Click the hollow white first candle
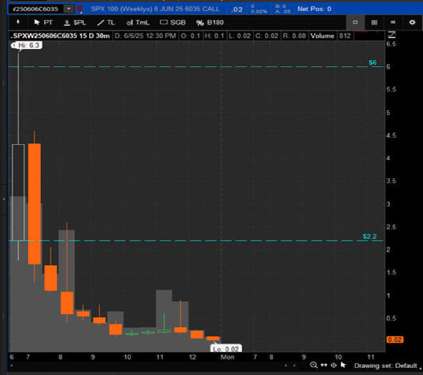 click(x=18, y=192)
